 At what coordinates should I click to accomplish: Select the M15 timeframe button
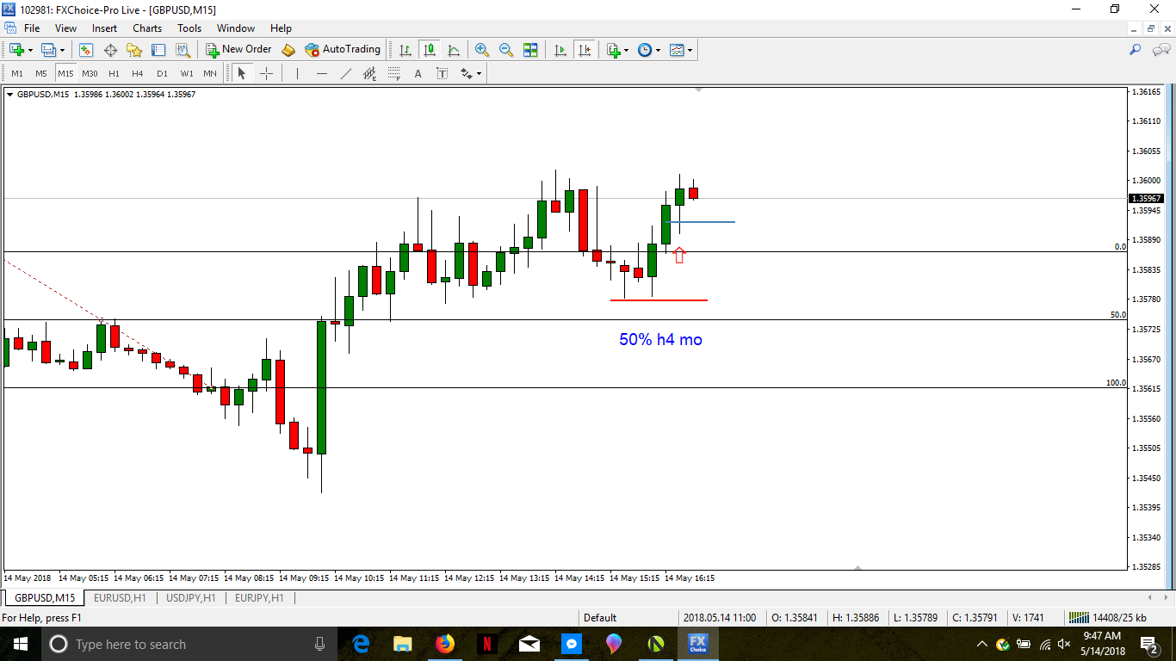pyautogui.click(x=65, y=74)
